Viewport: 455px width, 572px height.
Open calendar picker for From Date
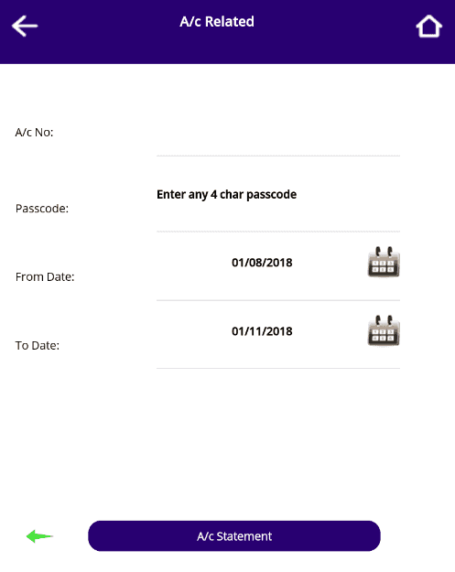[x=384, y=262]
